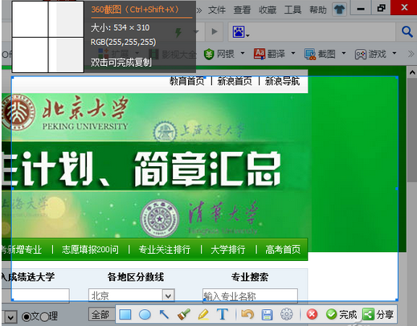Share the screenshot via 分享

point(378,315)
